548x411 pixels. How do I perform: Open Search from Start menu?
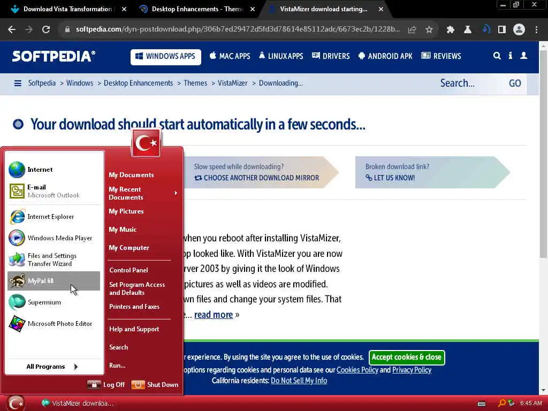118,347
